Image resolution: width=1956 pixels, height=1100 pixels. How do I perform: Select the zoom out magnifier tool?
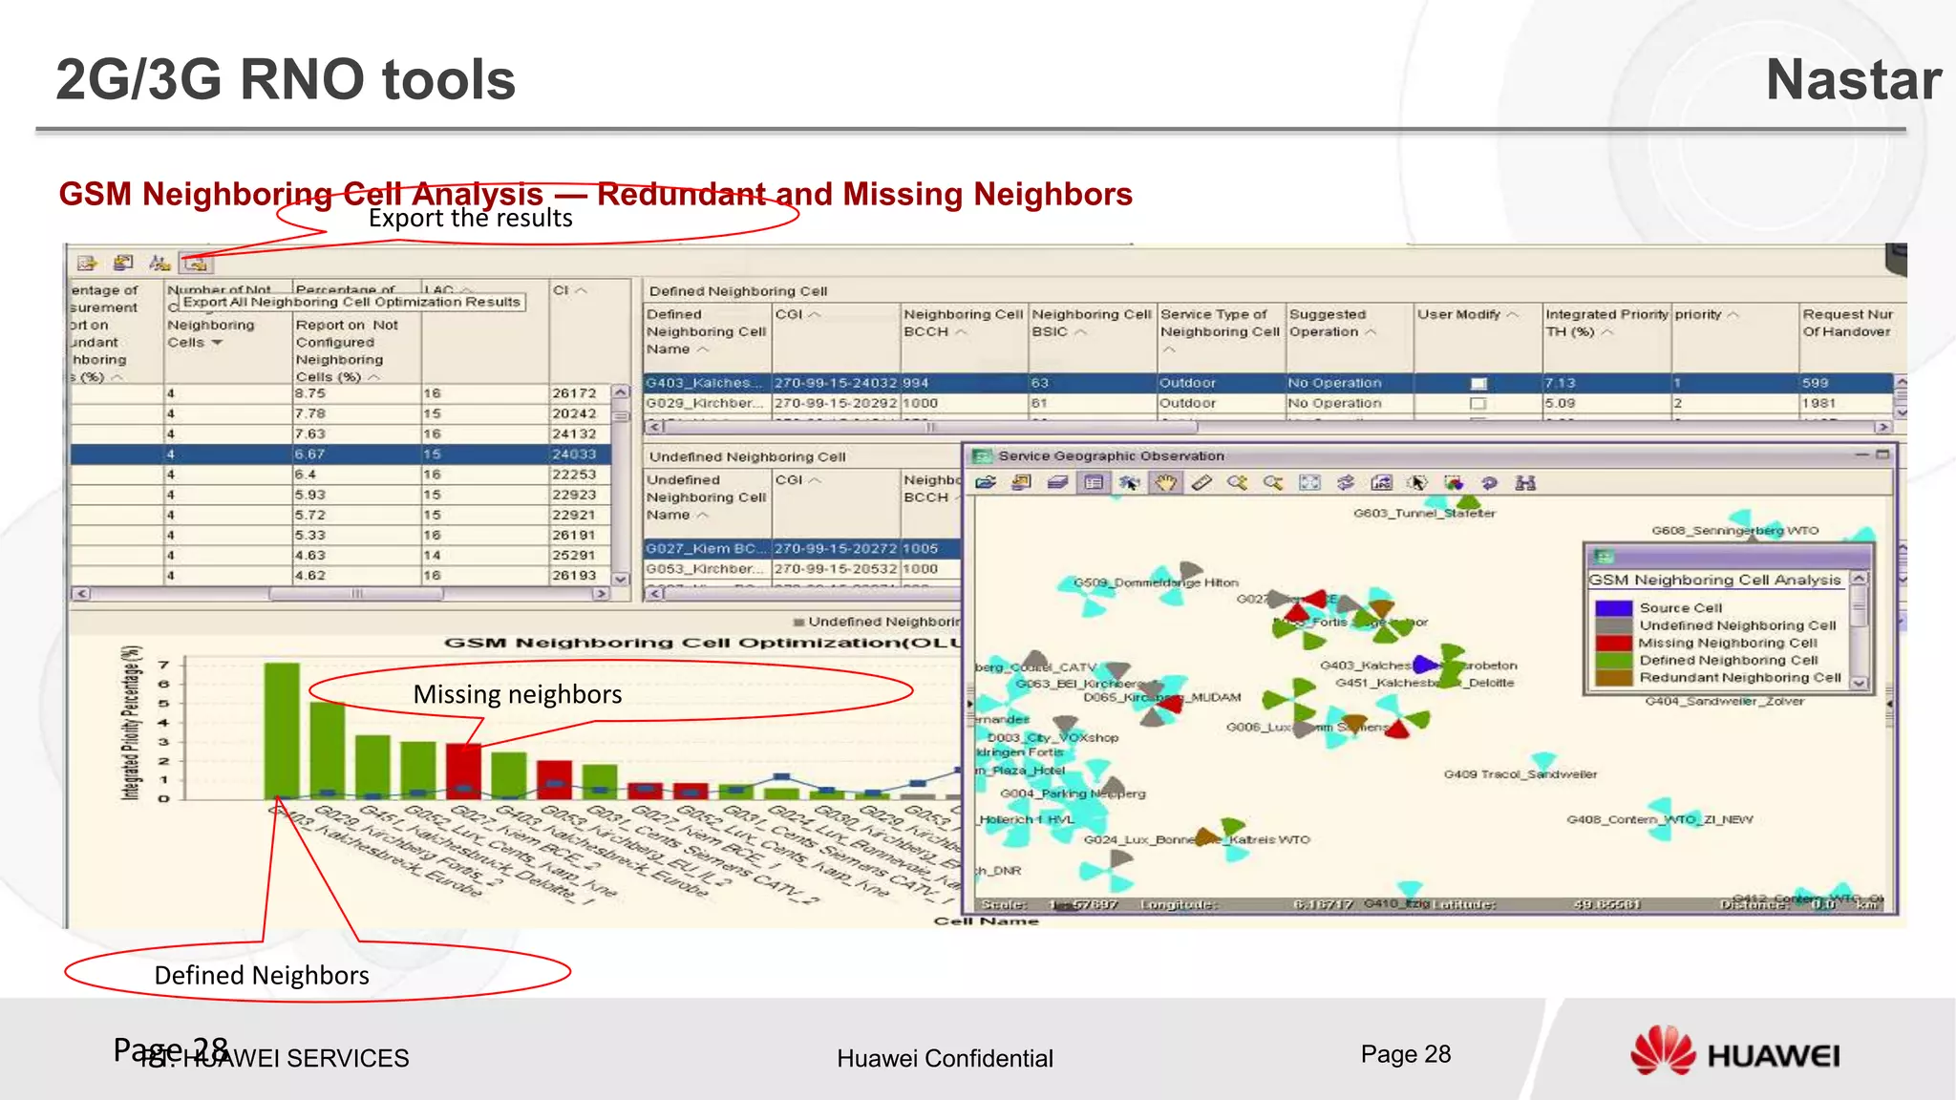1274,483
